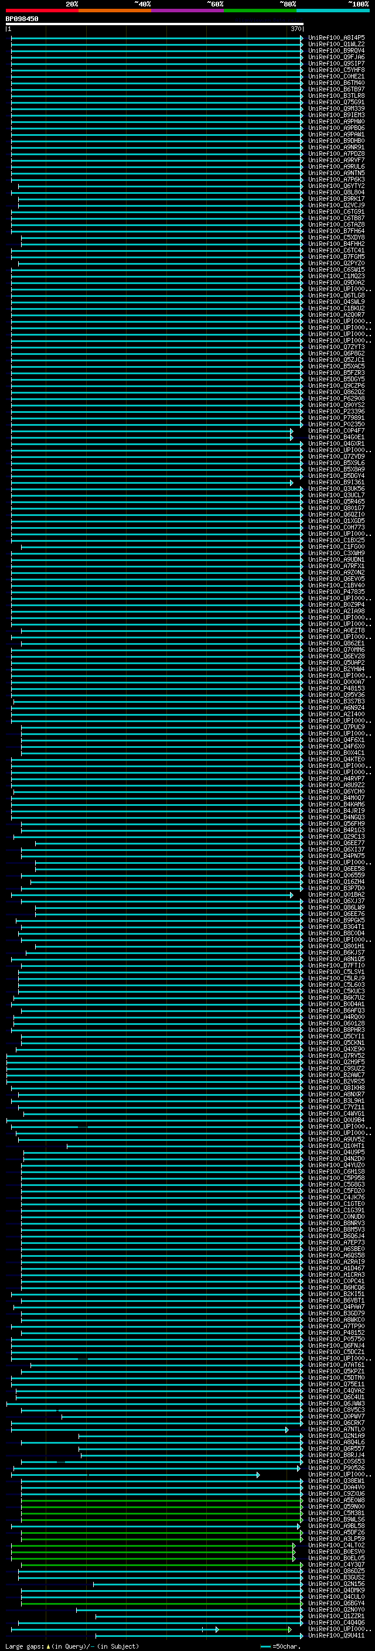Click the 370 query length label
375x1651 pixels.
coord(296,29)
